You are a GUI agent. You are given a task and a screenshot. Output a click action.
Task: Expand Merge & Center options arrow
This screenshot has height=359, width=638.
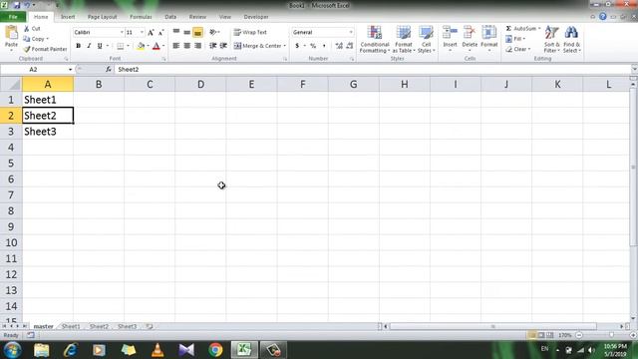click(284, 46)
